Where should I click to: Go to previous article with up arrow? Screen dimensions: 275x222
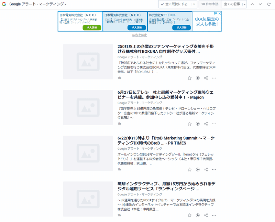[252, 4]
